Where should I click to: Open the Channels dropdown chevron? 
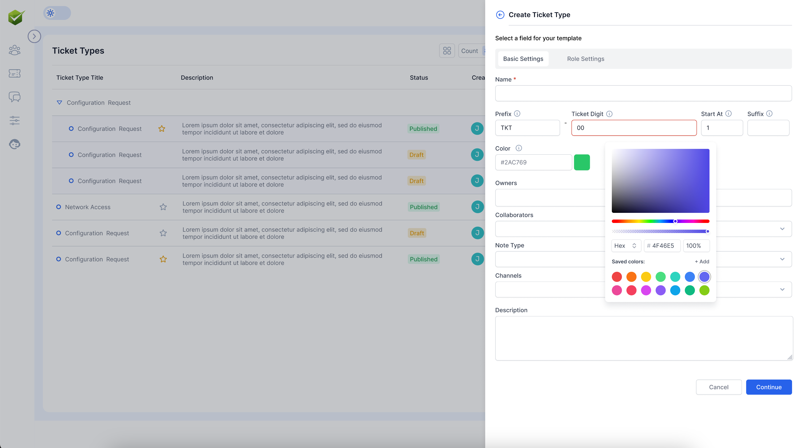[x=782, y=290]
